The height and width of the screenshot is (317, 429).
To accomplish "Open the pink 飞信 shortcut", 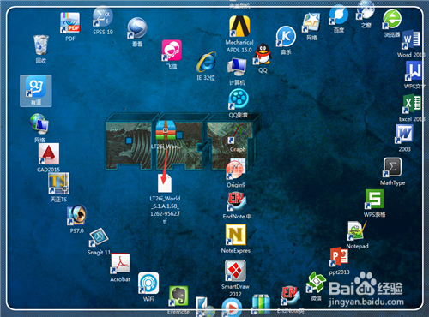I will tap(172, 51).
